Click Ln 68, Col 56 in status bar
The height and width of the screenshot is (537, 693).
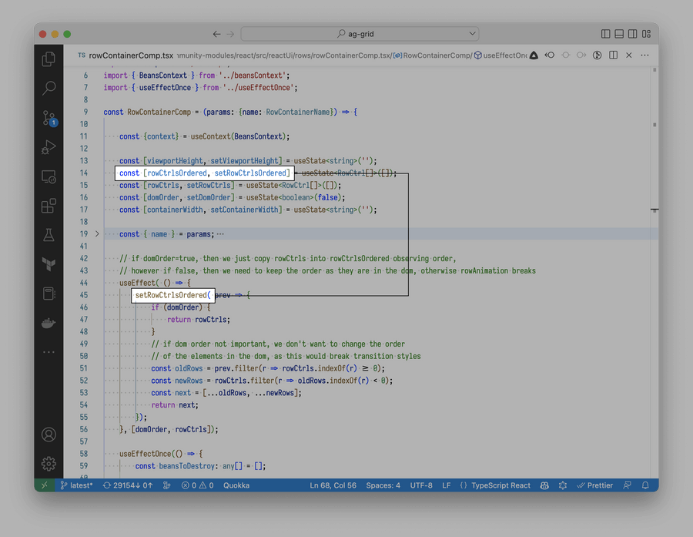coord(333,485)
